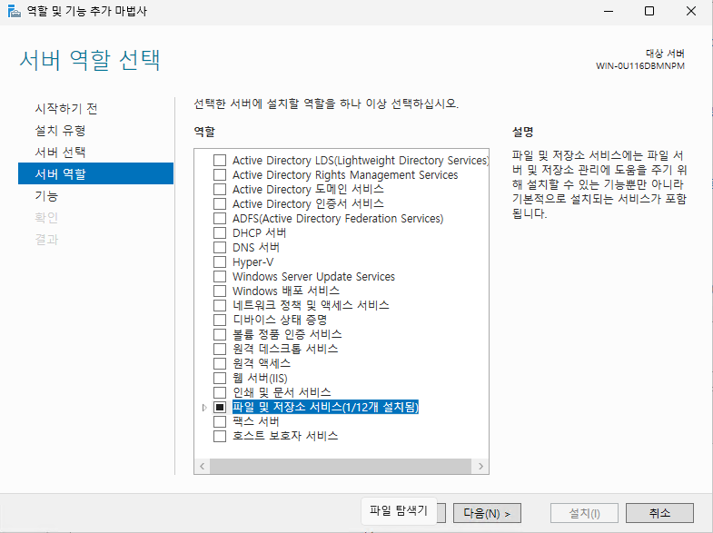Open the 서버 선택 wizard step
The width and height of the screenshot is (713, 533).
[61, 153]
